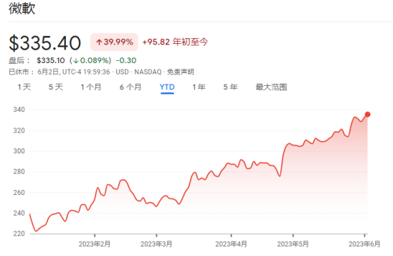Click the 39.99% gain badge
Screen dimensions: 393x256
click(x=114, y=42)
